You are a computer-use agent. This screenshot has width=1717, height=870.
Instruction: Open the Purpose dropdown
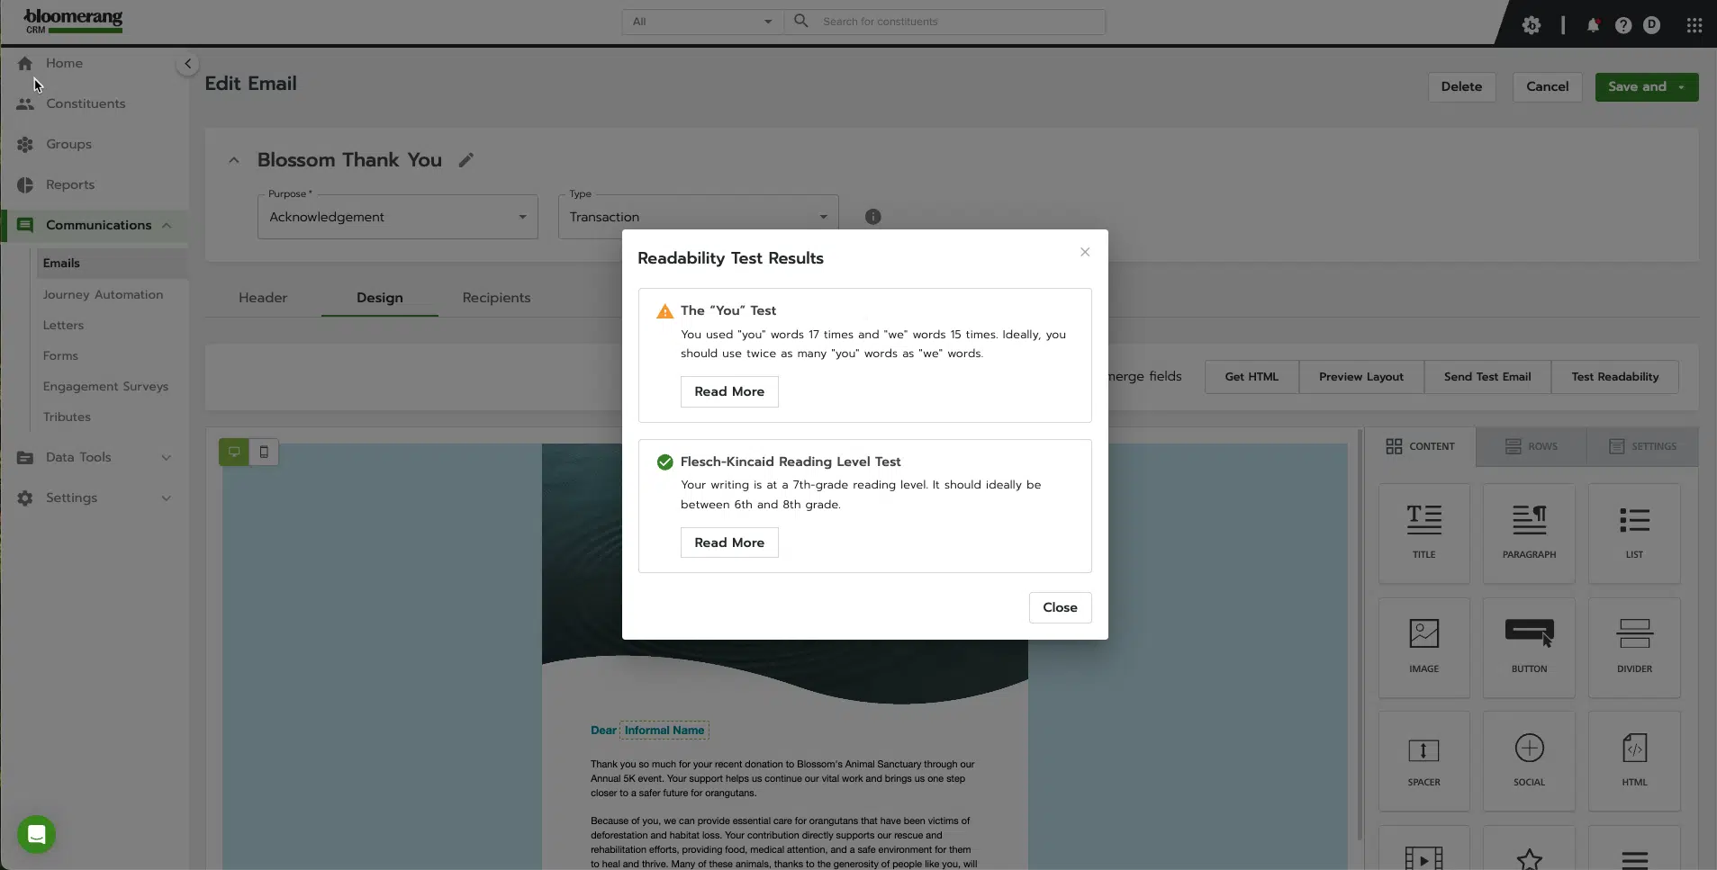[397, 216]
